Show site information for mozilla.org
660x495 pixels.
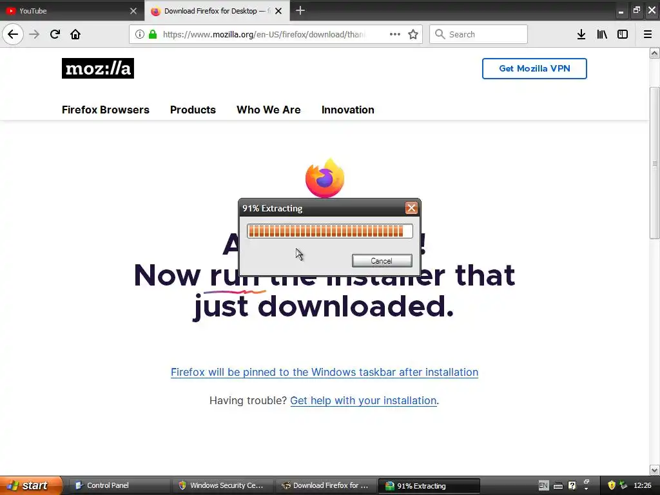click(x=140, y=34)
